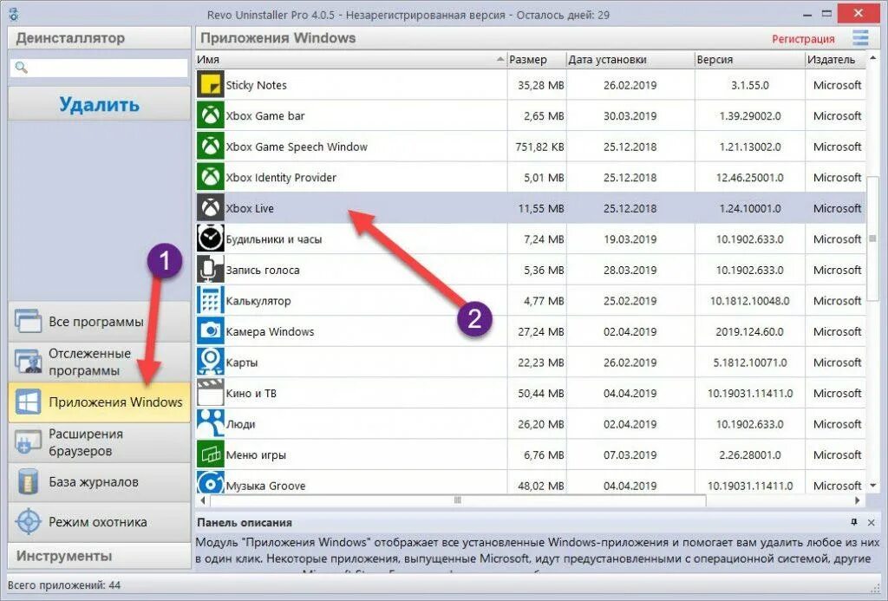Sort list by Размер column
This screenshot has width=888, height=601.
pos(537,60)
